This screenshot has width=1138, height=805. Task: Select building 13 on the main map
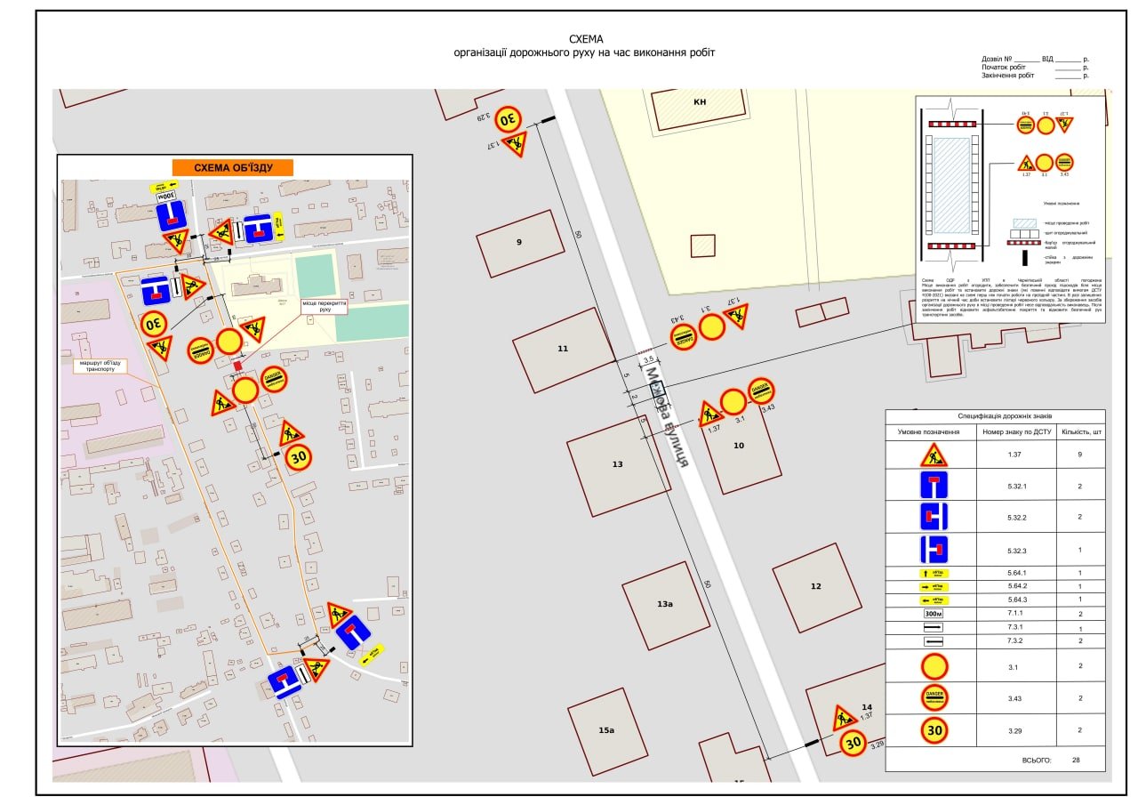[618, 464]
